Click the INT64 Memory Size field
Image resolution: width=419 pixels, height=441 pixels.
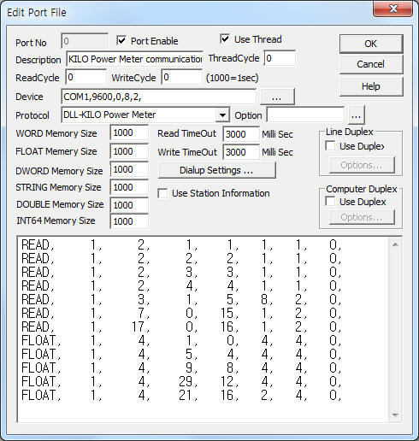pos(129,221)
